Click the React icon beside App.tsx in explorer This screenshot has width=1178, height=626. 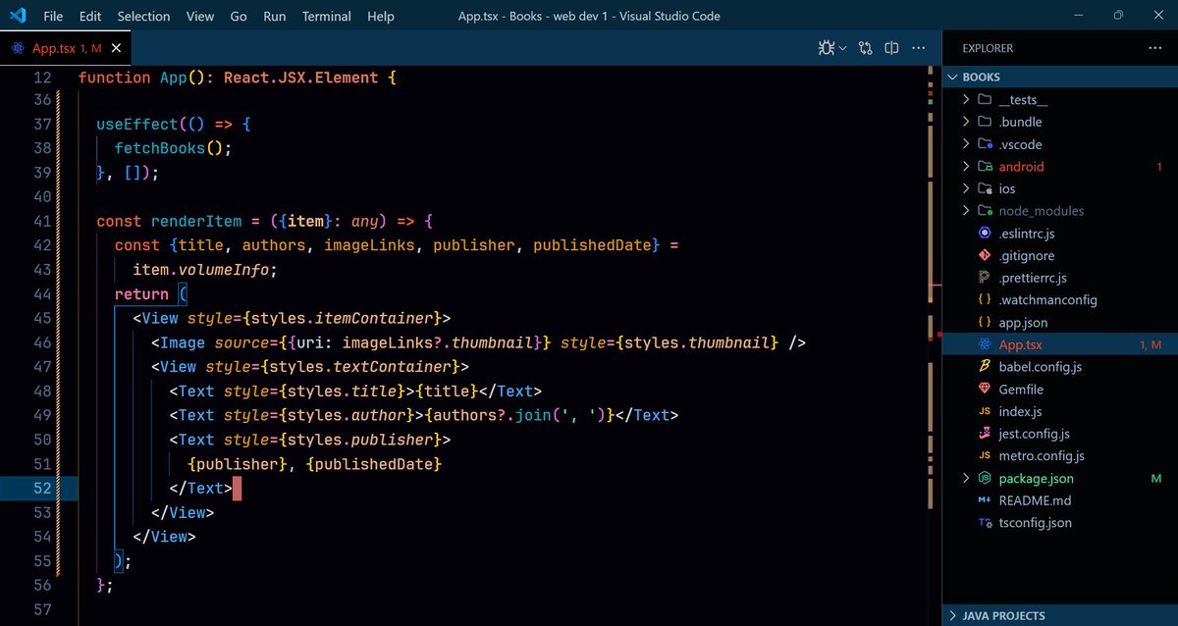(985, 344)
